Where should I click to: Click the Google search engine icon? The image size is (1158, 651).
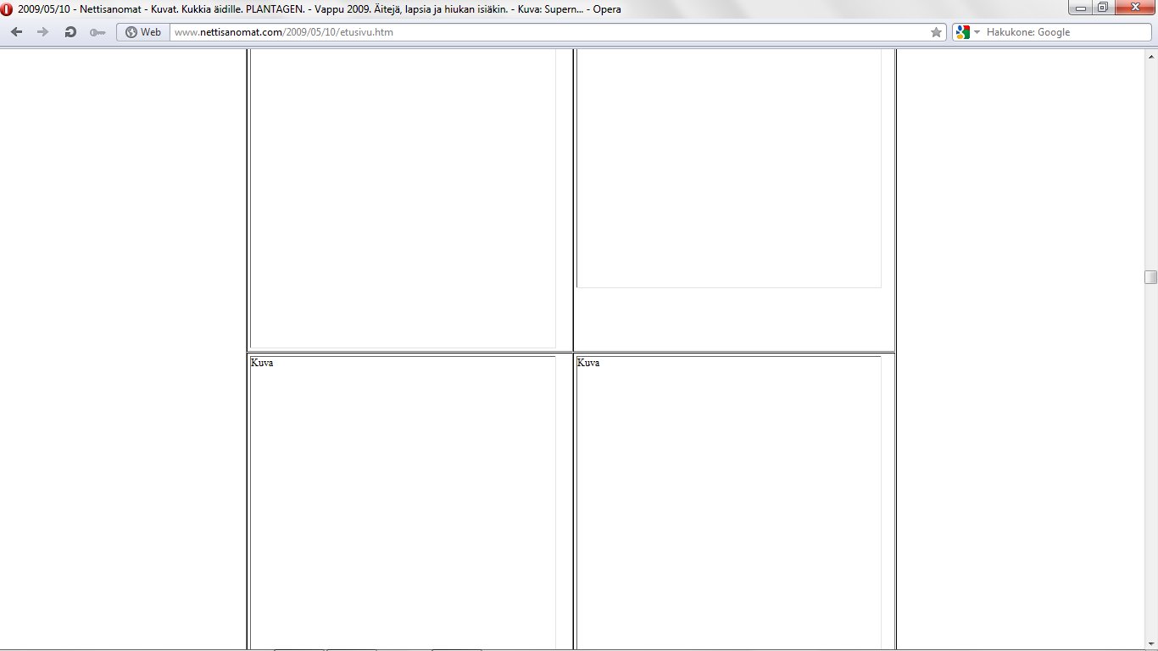[962, 32]
